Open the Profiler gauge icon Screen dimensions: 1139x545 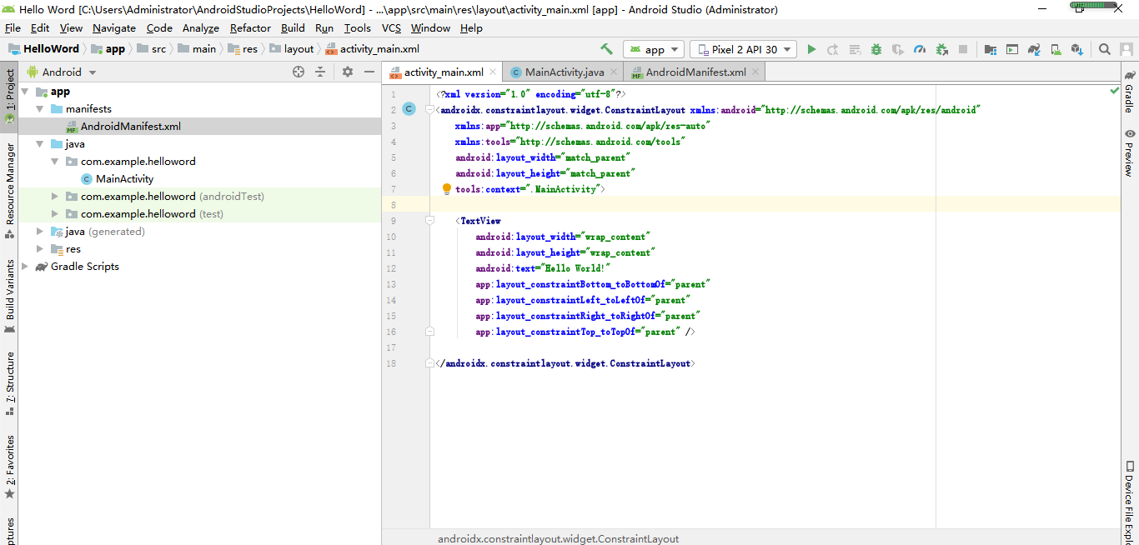click(x=920, y=49)
